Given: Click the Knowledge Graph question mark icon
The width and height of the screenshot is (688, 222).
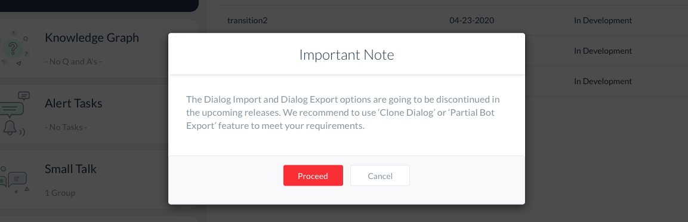Looking at the screenshot, I should (x=14, y=47).
